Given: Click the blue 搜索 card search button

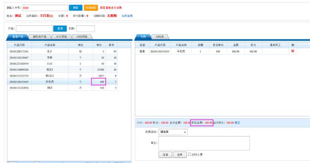Looking at the screenshot, I should pyautogui.click(x=76, y=8).
